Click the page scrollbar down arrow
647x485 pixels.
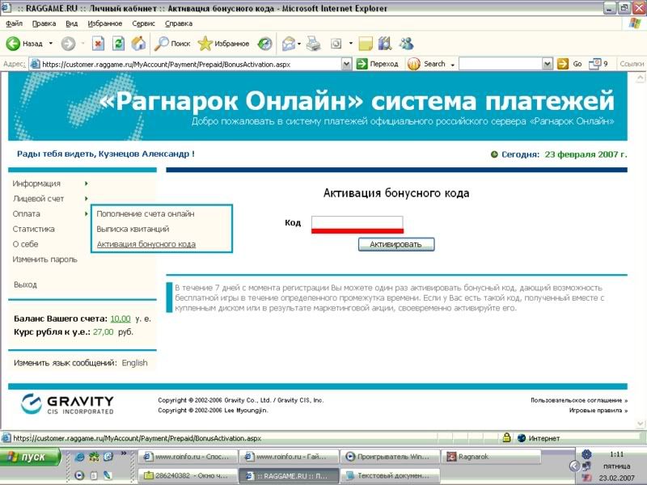pyautogui.click(x=641, y=424)
